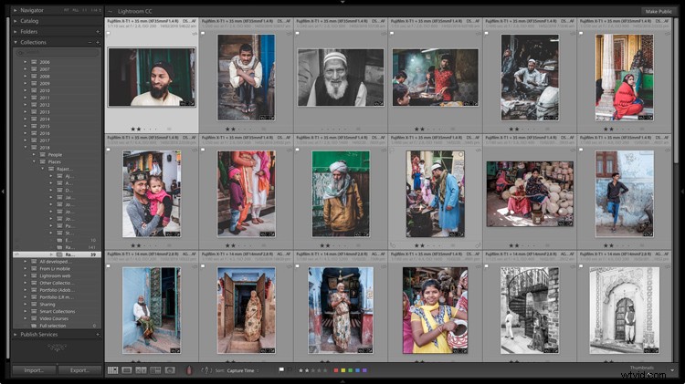Expand the Folders panel
The height and width of the screenshot is (384, 685).
16,31
